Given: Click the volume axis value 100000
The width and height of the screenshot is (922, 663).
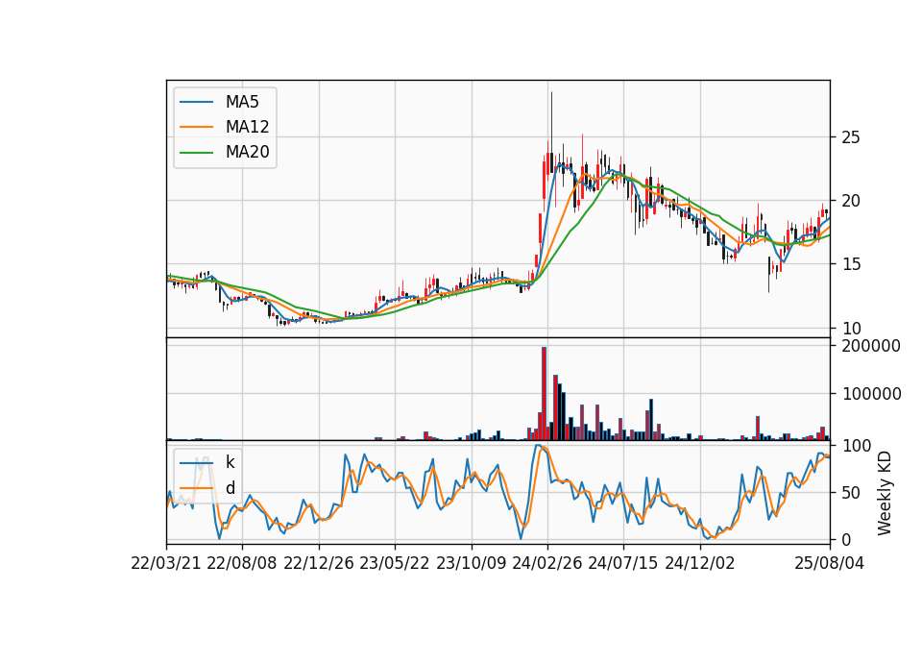Looking at the screenshot, I should click(871, 394).
